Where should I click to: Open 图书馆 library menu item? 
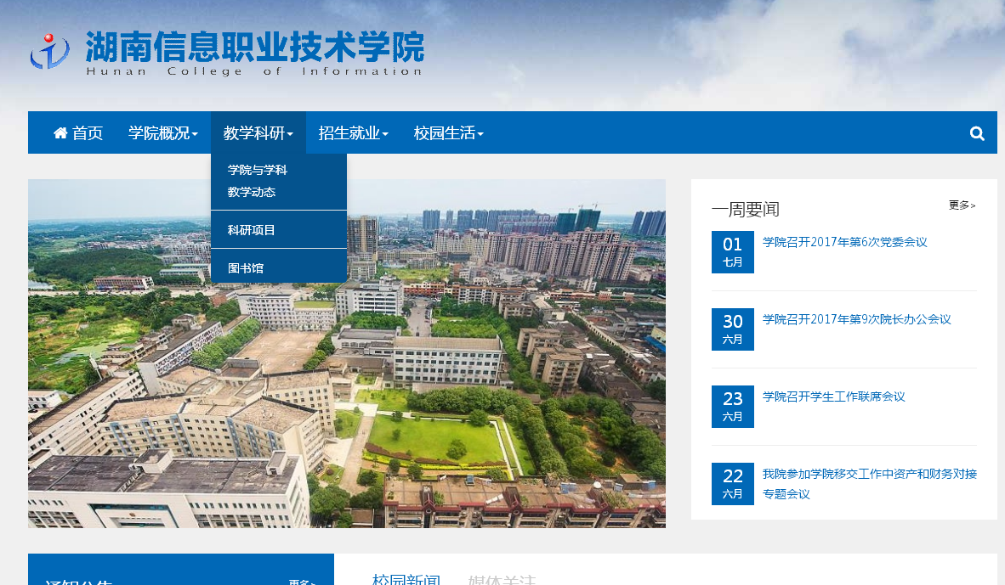pyautogui.click(x=246, y=268)
